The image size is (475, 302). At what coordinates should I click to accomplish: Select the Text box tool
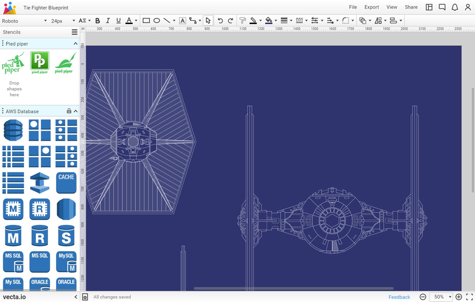click(182, 21)
